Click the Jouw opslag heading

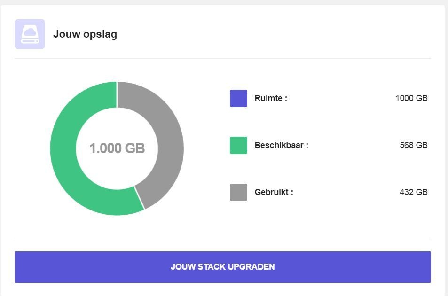[x=85, y=34]
